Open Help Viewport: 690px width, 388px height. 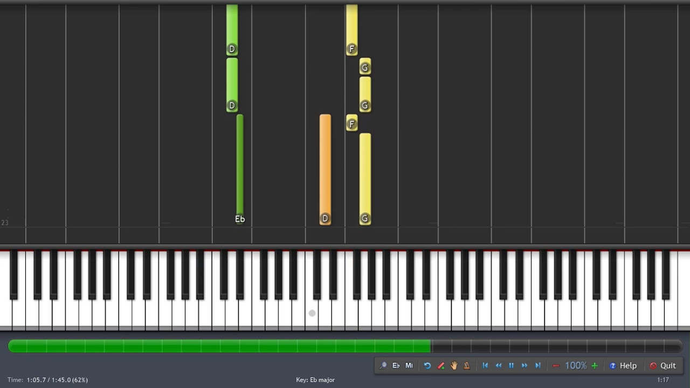coord(623,365)
